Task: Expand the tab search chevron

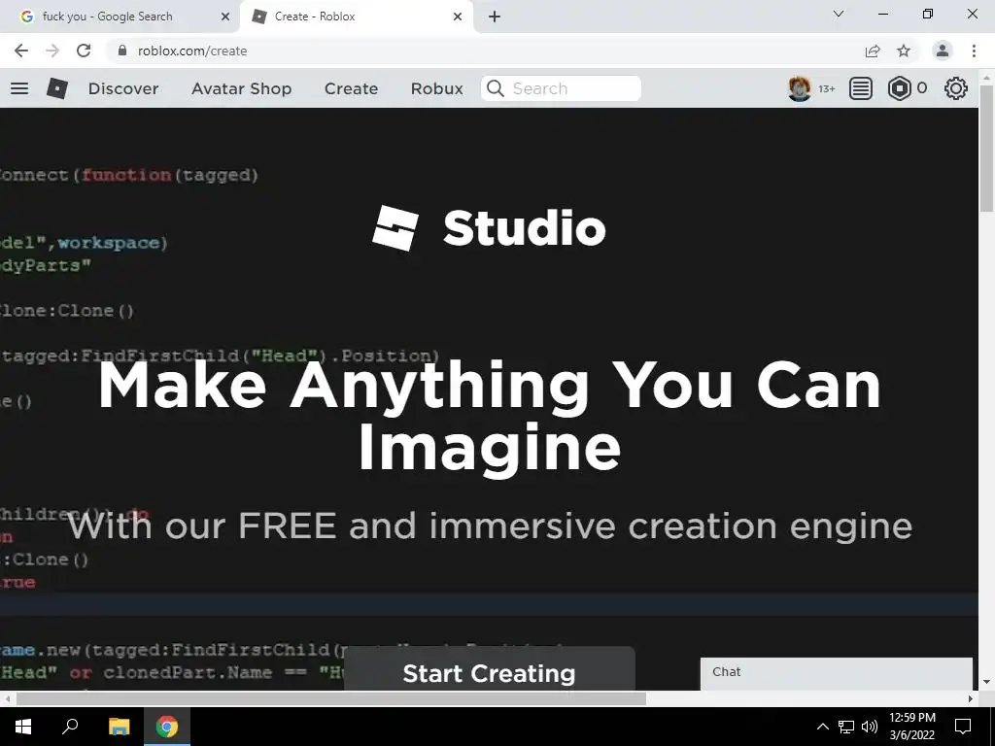Action: point(839,14)
